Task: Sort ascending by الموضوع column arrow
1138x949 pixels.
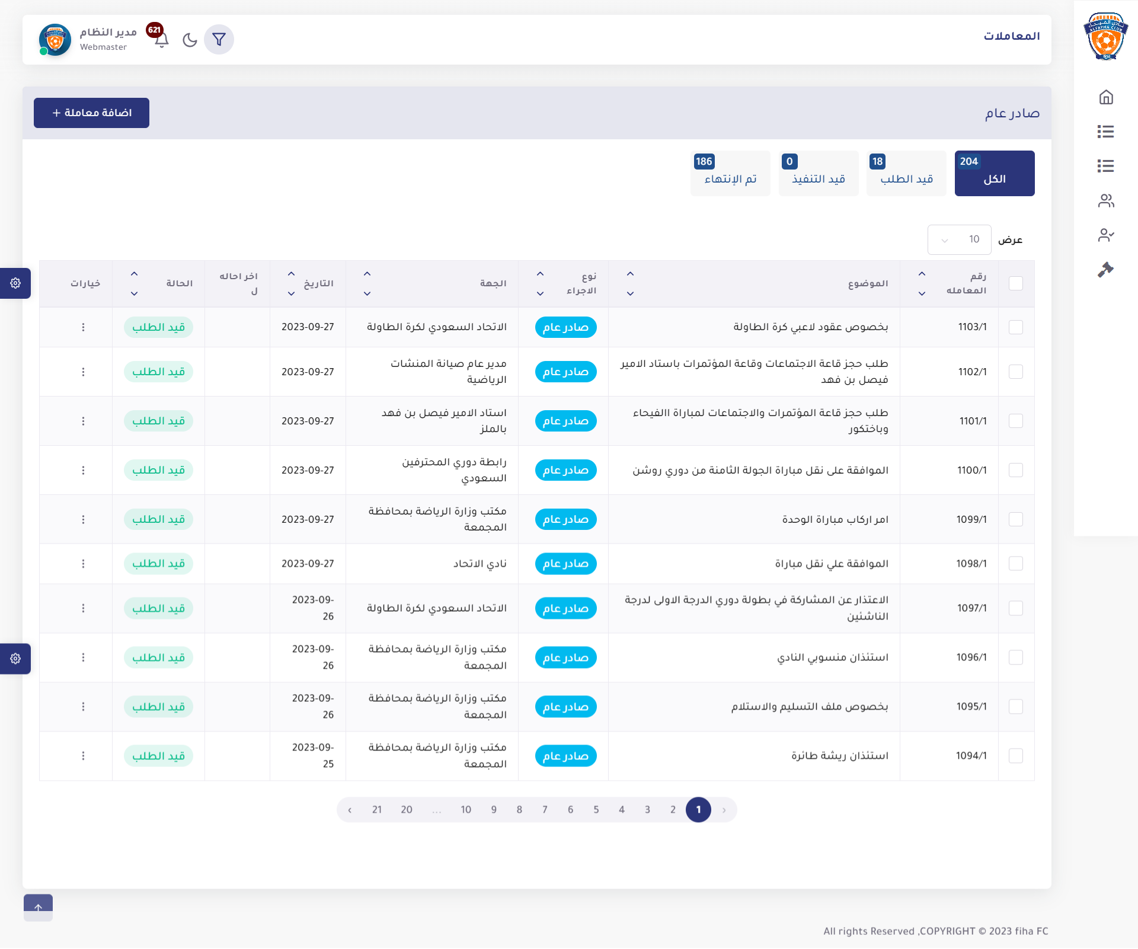Action: [630, 274]
